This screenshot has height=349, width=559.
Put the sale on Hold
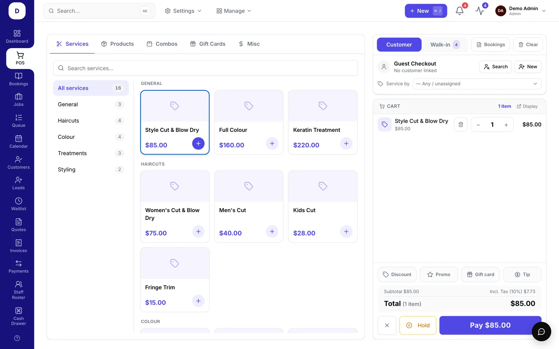418,325
